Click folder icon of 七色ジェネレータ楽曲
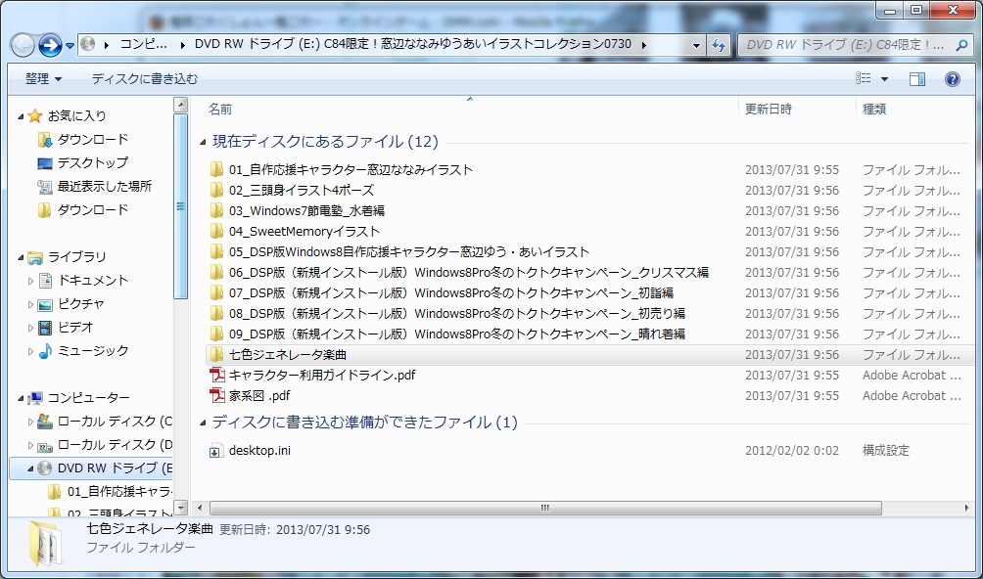The height and width of the screenshot is (579, 983). pos(217,355)
